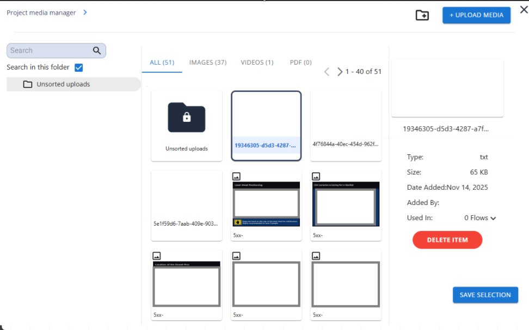Click image icon on Location of Dowel Pins tile
The image size is (529, 330).
click(157, 256)
